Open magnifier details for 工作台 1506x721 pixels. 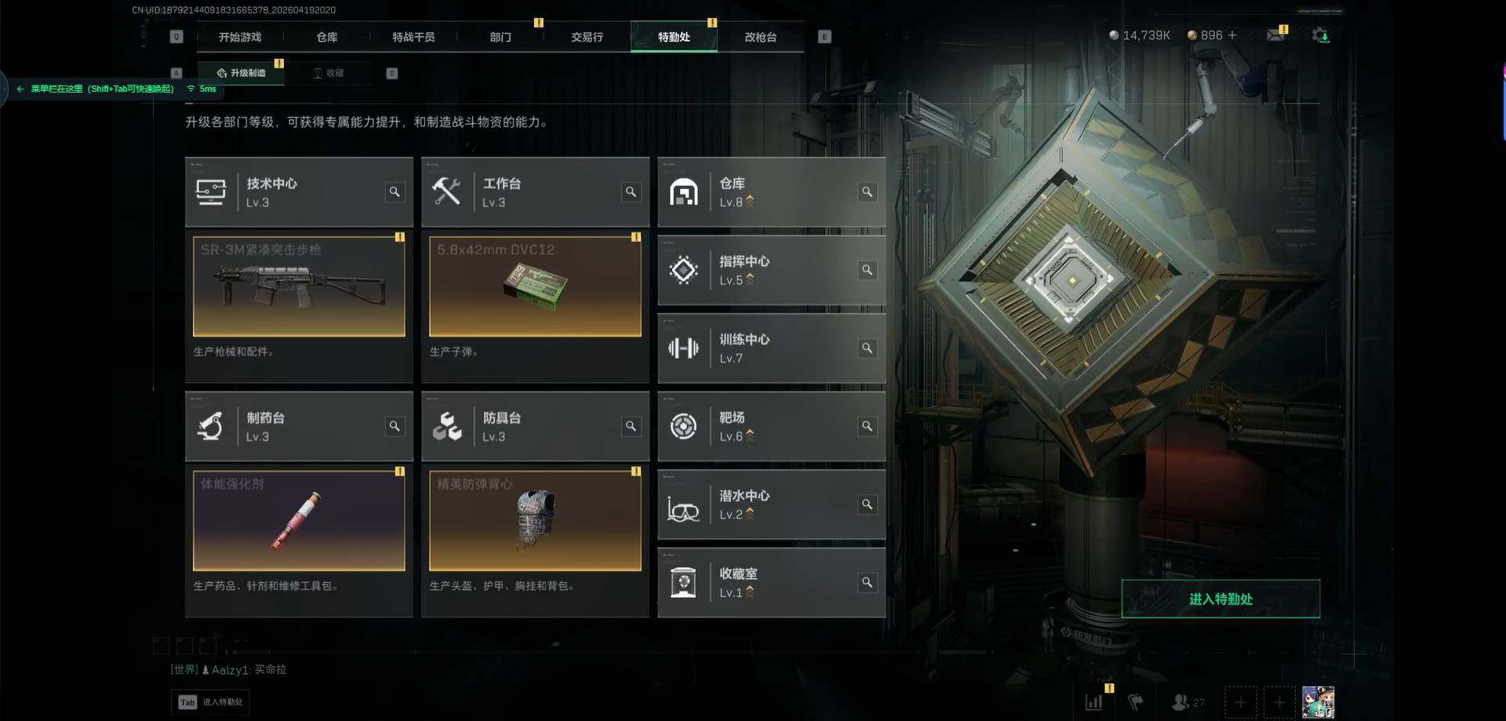coord(631,192)
